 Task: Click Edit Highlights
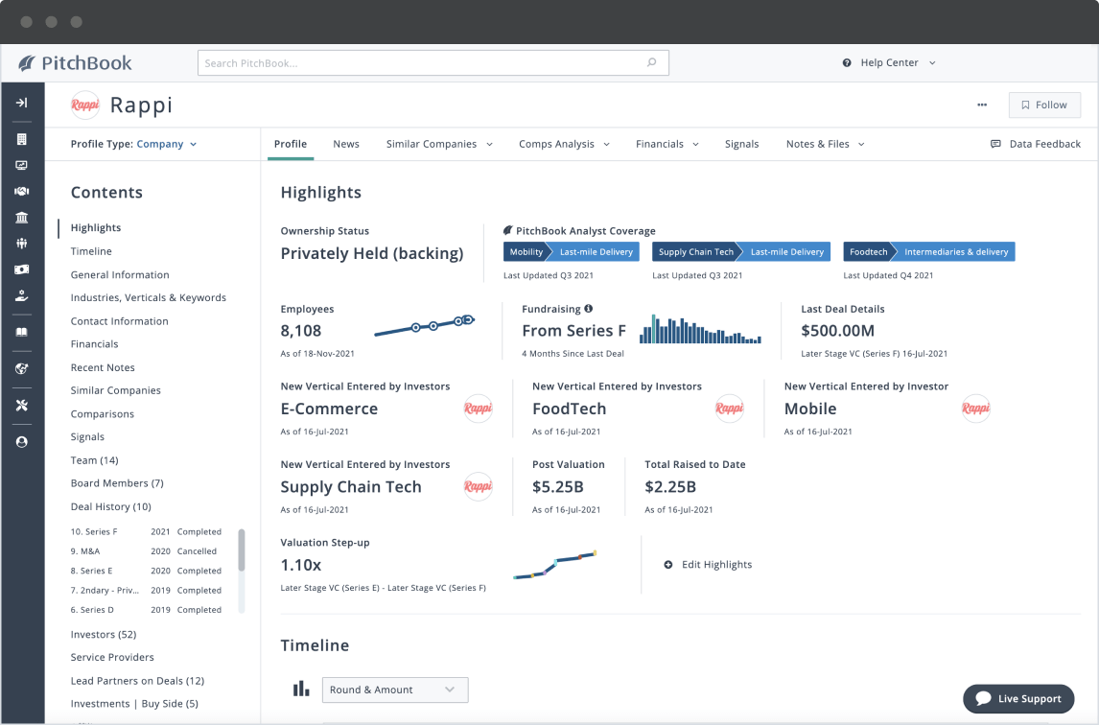point(716,565)
